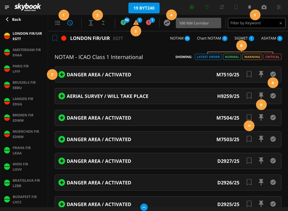Select the clock time-order view icon
The height and width of the screenshot is (211, 288).
coord(70,23)
